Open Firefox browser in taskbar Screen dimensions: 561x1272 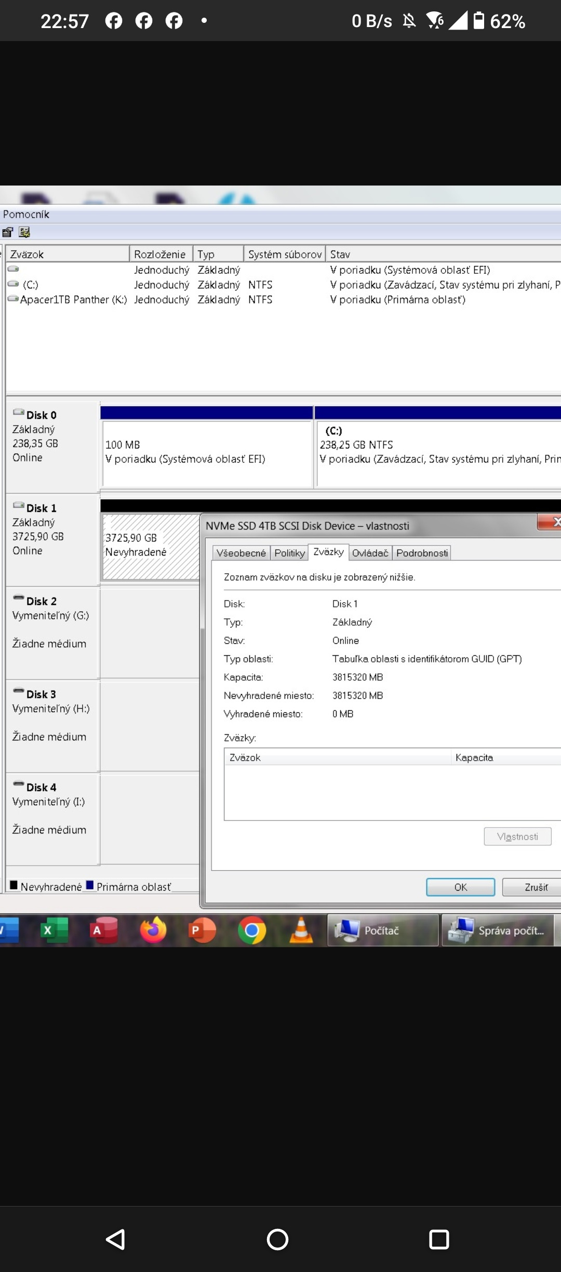click(x=153, y=930)
